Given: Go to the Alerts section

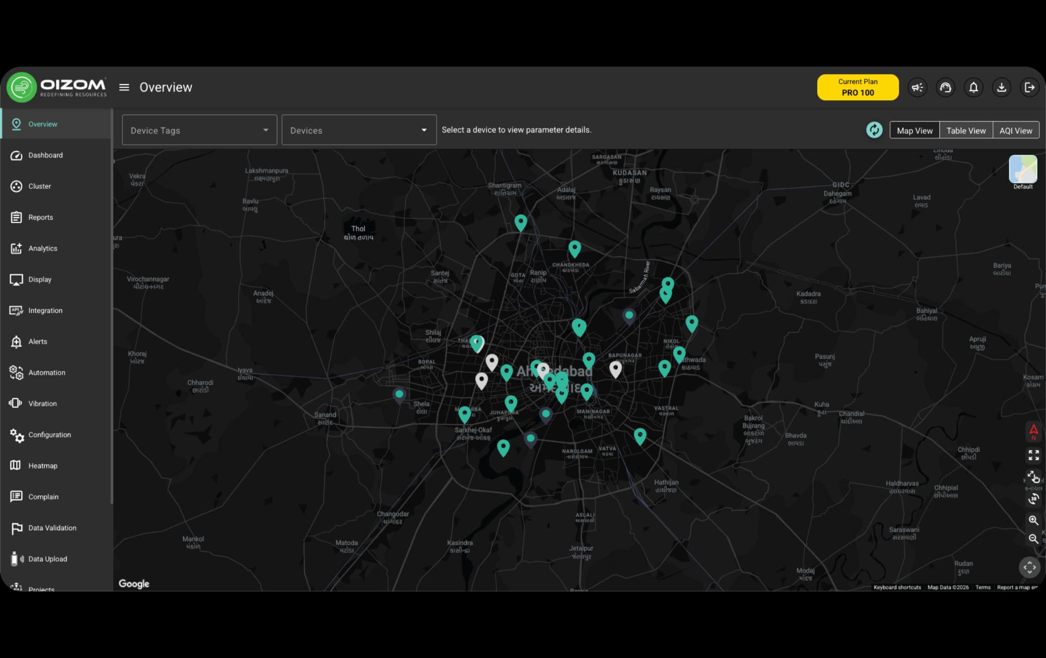Looking at the screenshot, I should point(38,342).
